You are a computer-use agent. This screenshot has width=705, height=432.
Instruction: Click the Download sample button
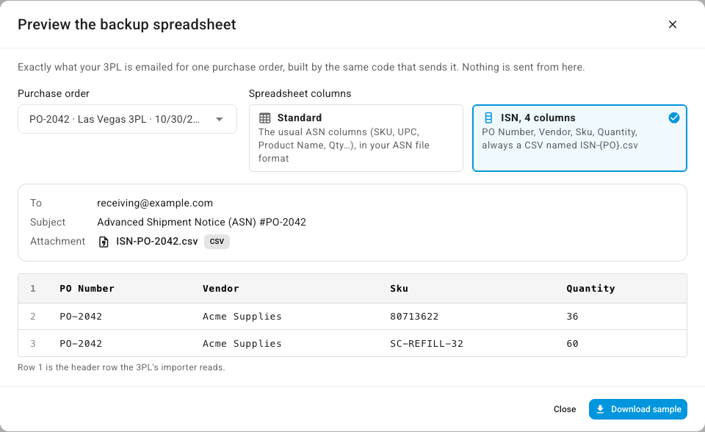click(x=638, y=409)
